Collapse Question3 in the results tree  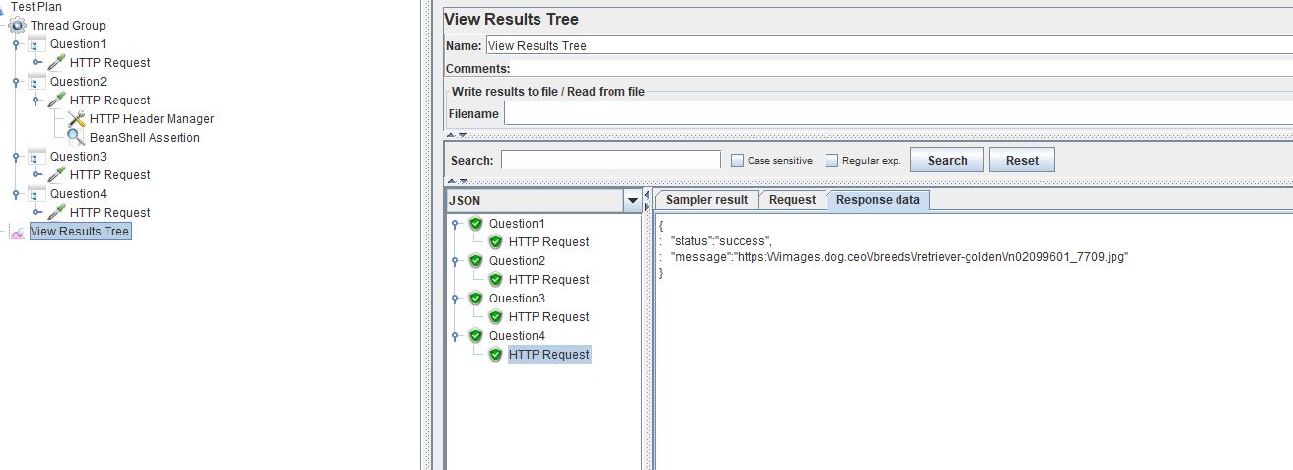(456, 299)
